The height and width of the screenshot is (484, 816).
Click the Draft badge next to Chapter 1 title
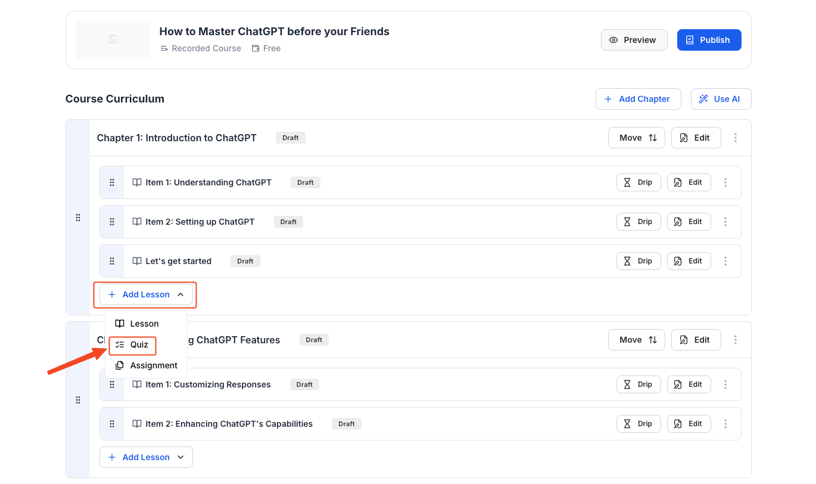tap(291, 138)
